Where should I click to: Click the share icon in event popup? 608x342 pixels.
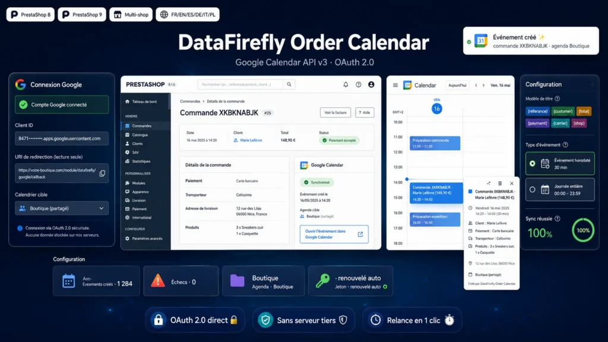point(489,183)
